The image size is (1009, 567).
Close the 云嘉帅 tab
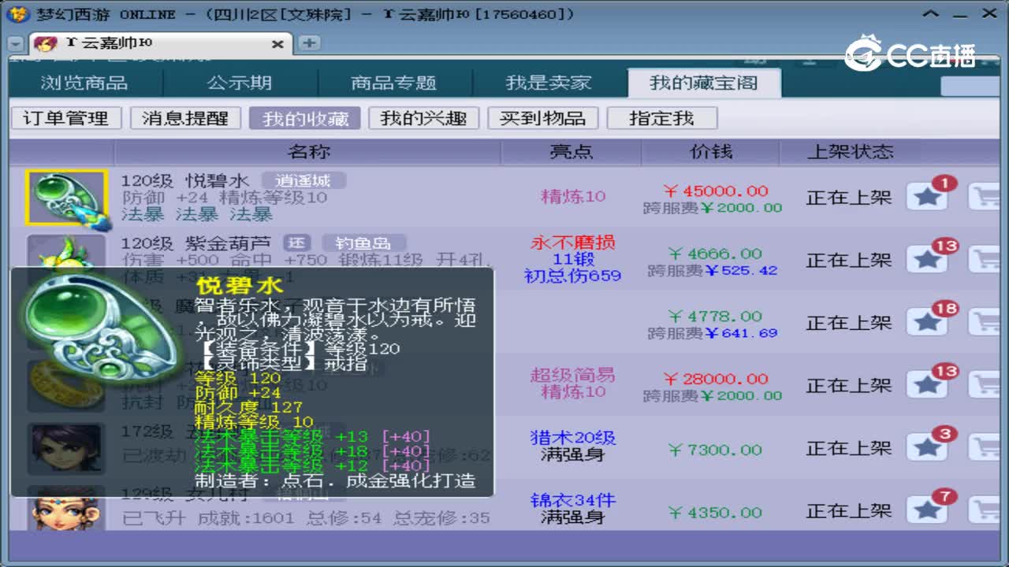coord(277,44)
